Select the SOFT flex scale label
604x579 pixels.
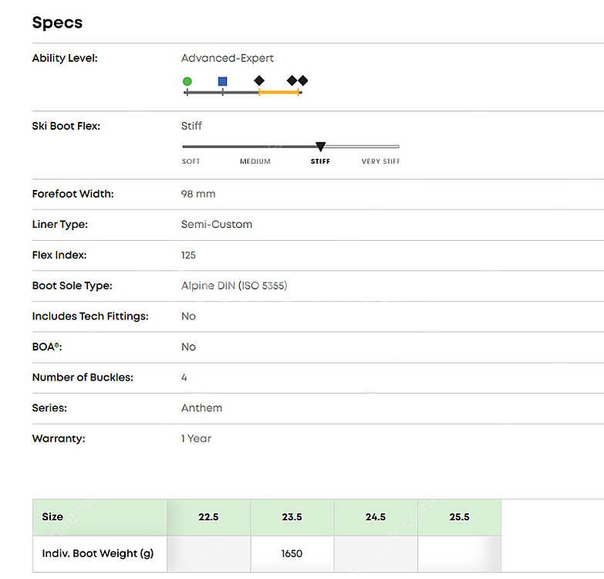coord(191,161)
